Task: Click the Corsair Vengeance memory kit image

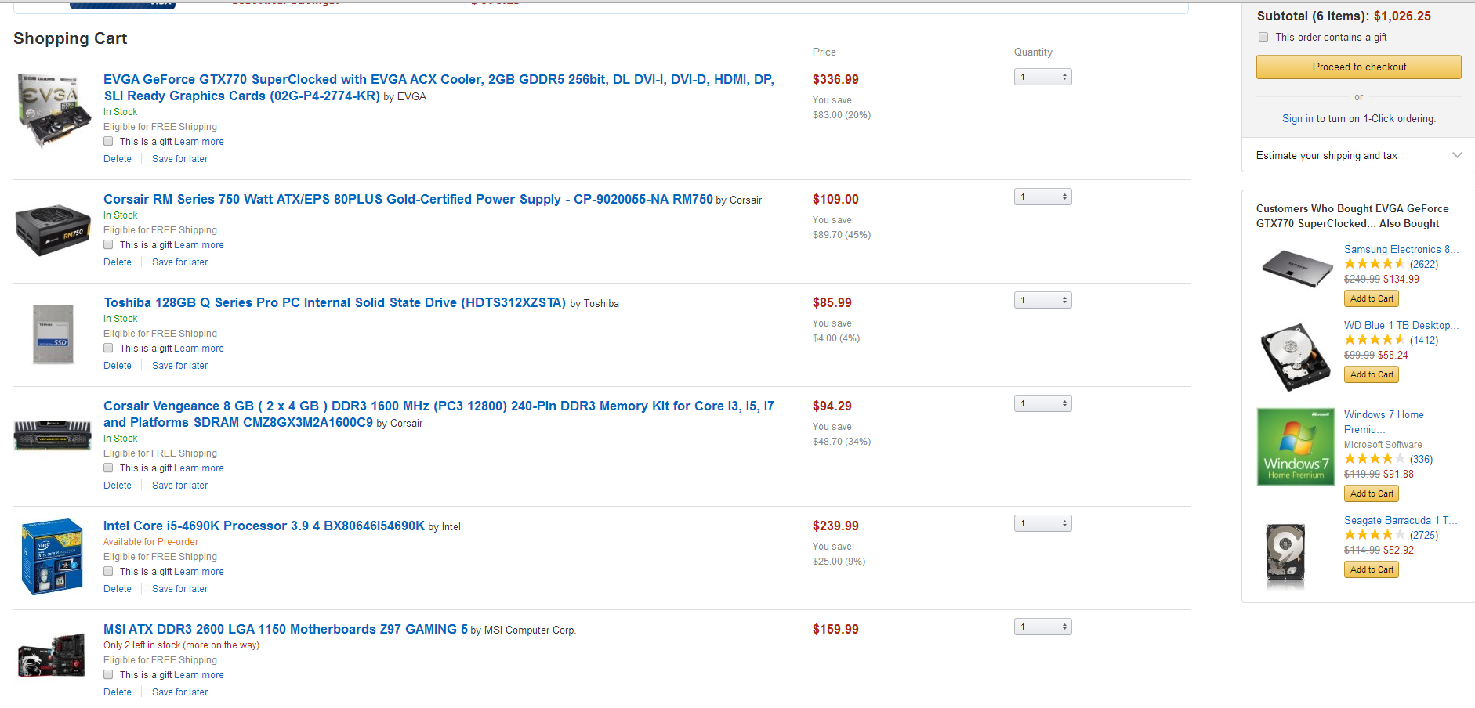Action: click(53, 435)
